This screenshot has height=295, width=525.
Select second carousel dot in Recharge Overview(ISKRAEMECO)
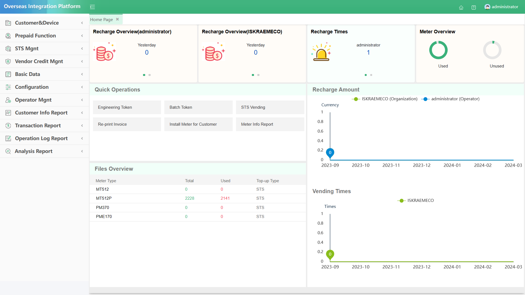point(258,75)
